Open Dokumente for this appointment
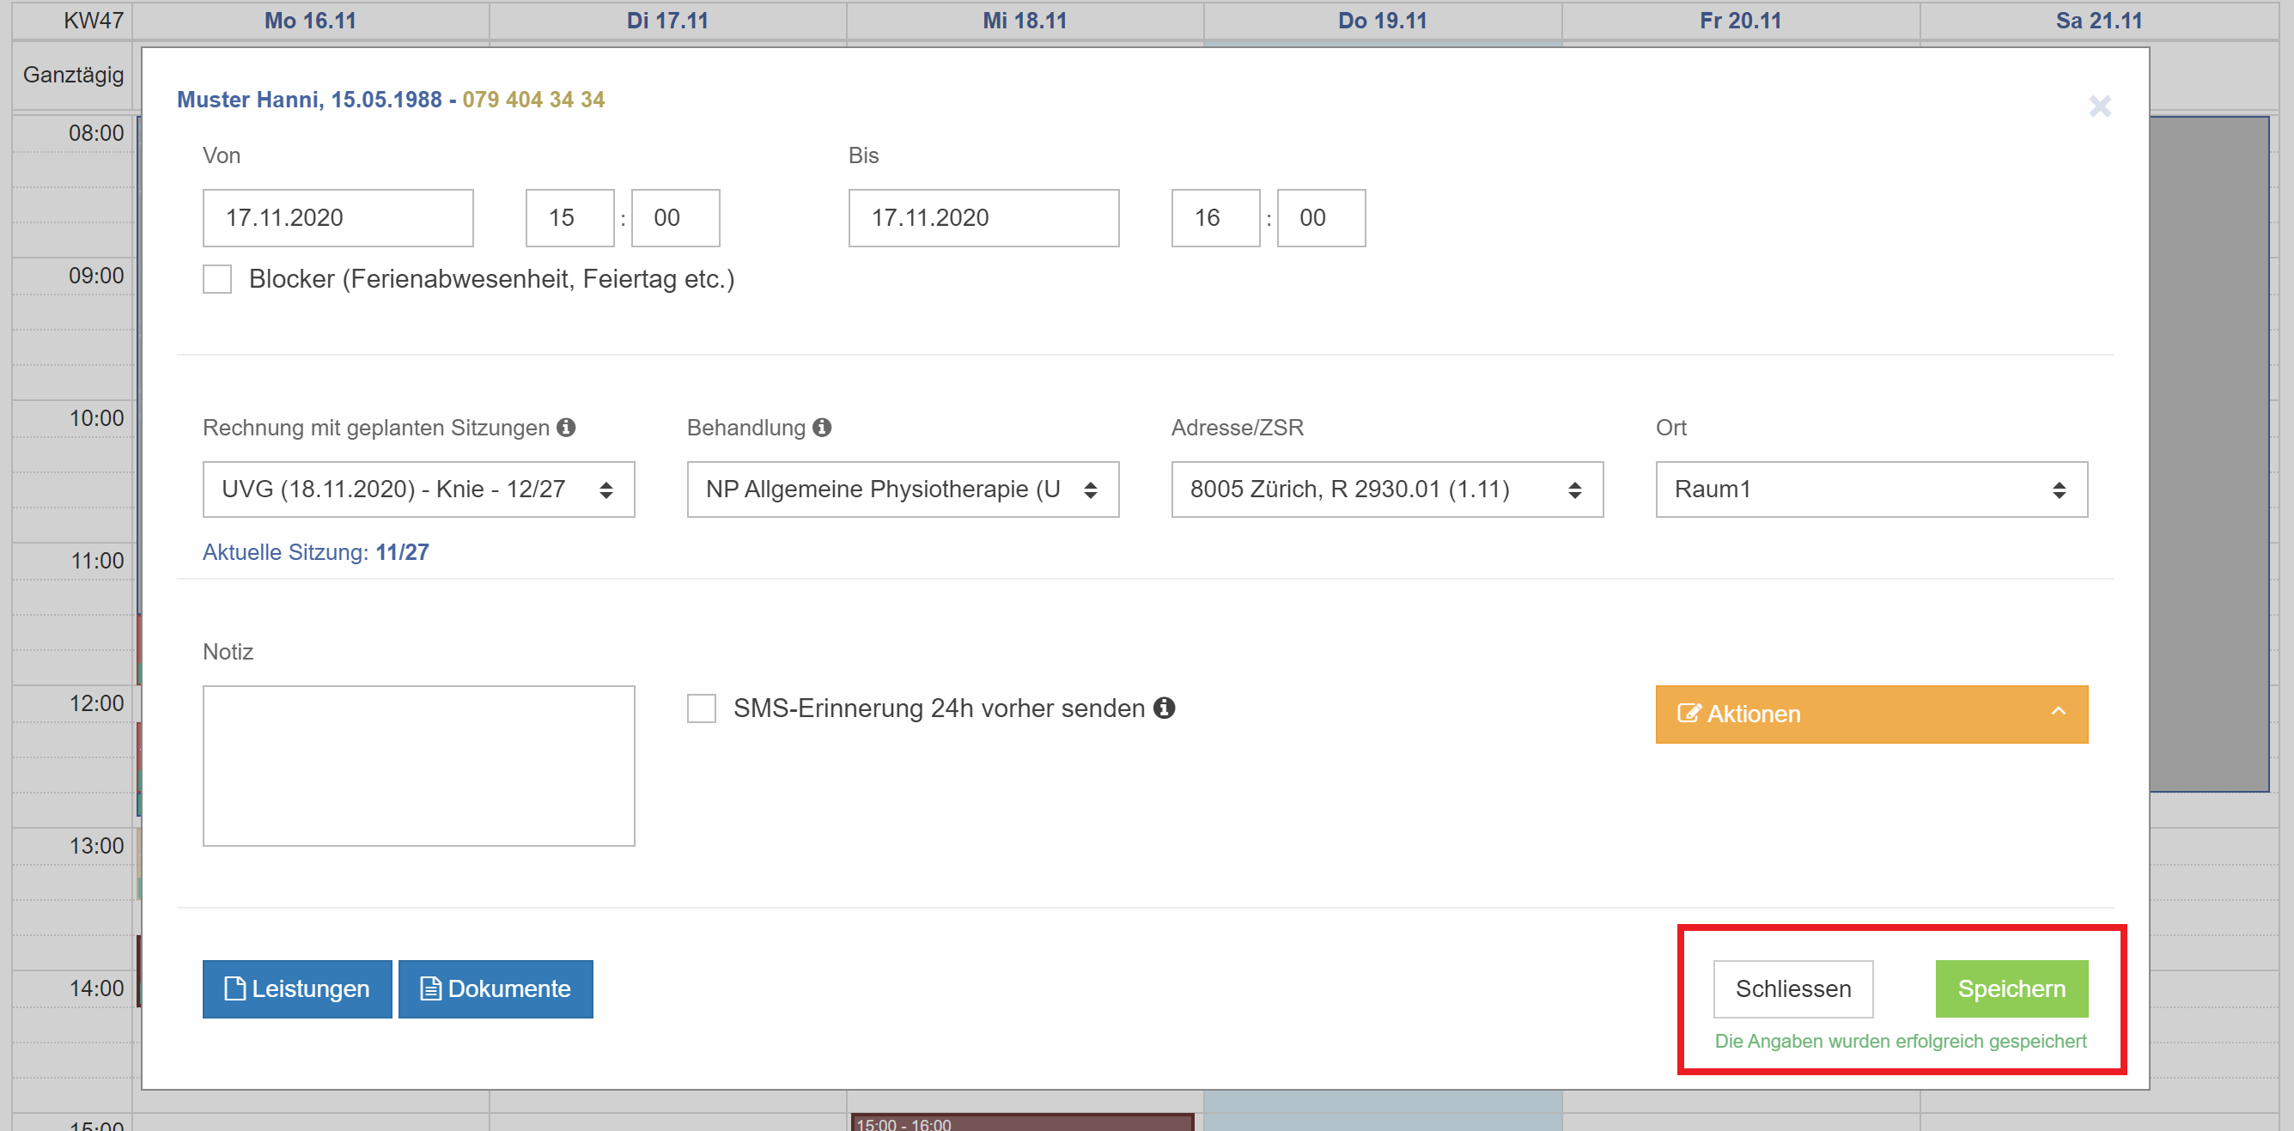2294x1131 pixels. (x=496, y=989)
